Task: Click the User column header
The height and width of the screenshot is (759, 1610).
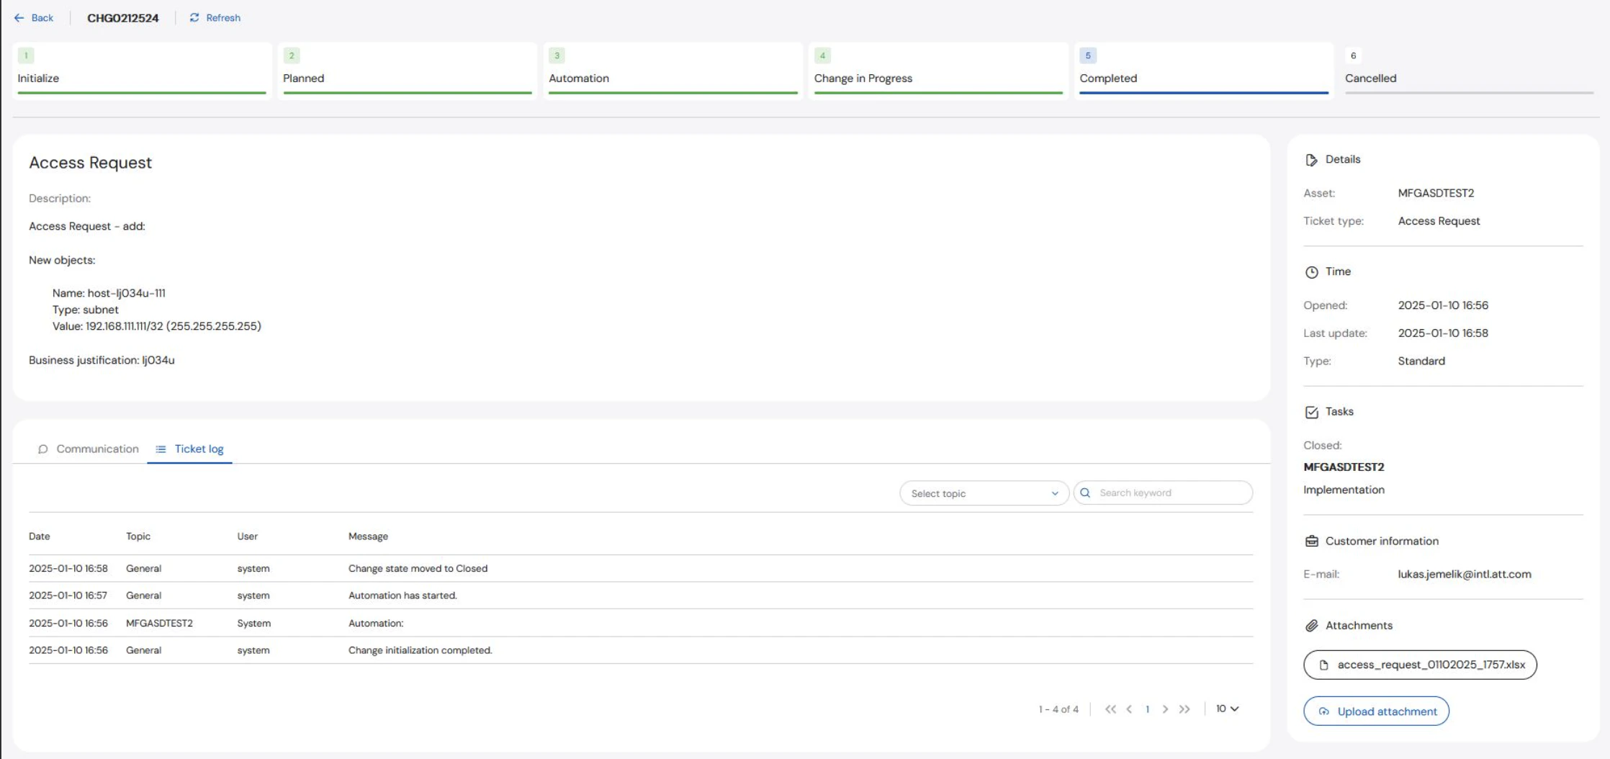Action: tap(248, 536)
